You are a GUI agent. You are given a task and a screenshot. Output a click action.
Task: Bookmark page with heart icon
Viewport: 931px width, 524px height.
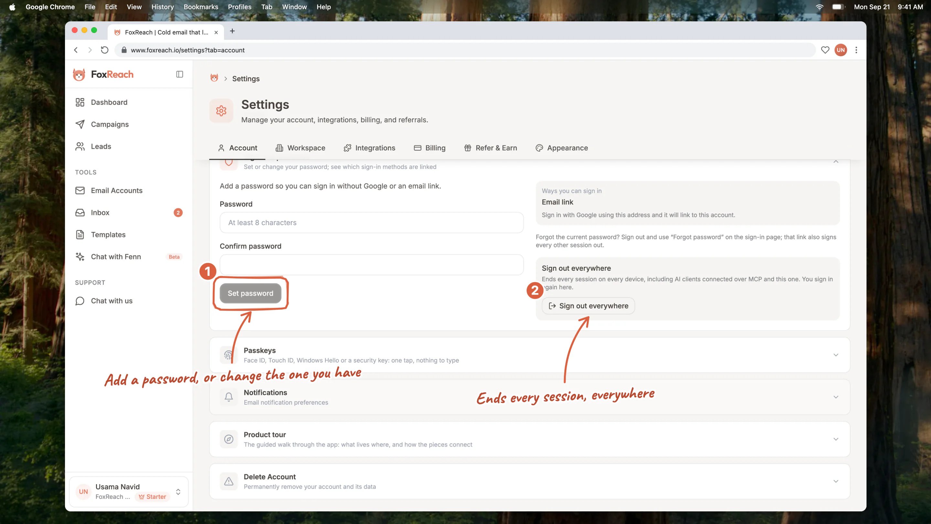point(825,50)
